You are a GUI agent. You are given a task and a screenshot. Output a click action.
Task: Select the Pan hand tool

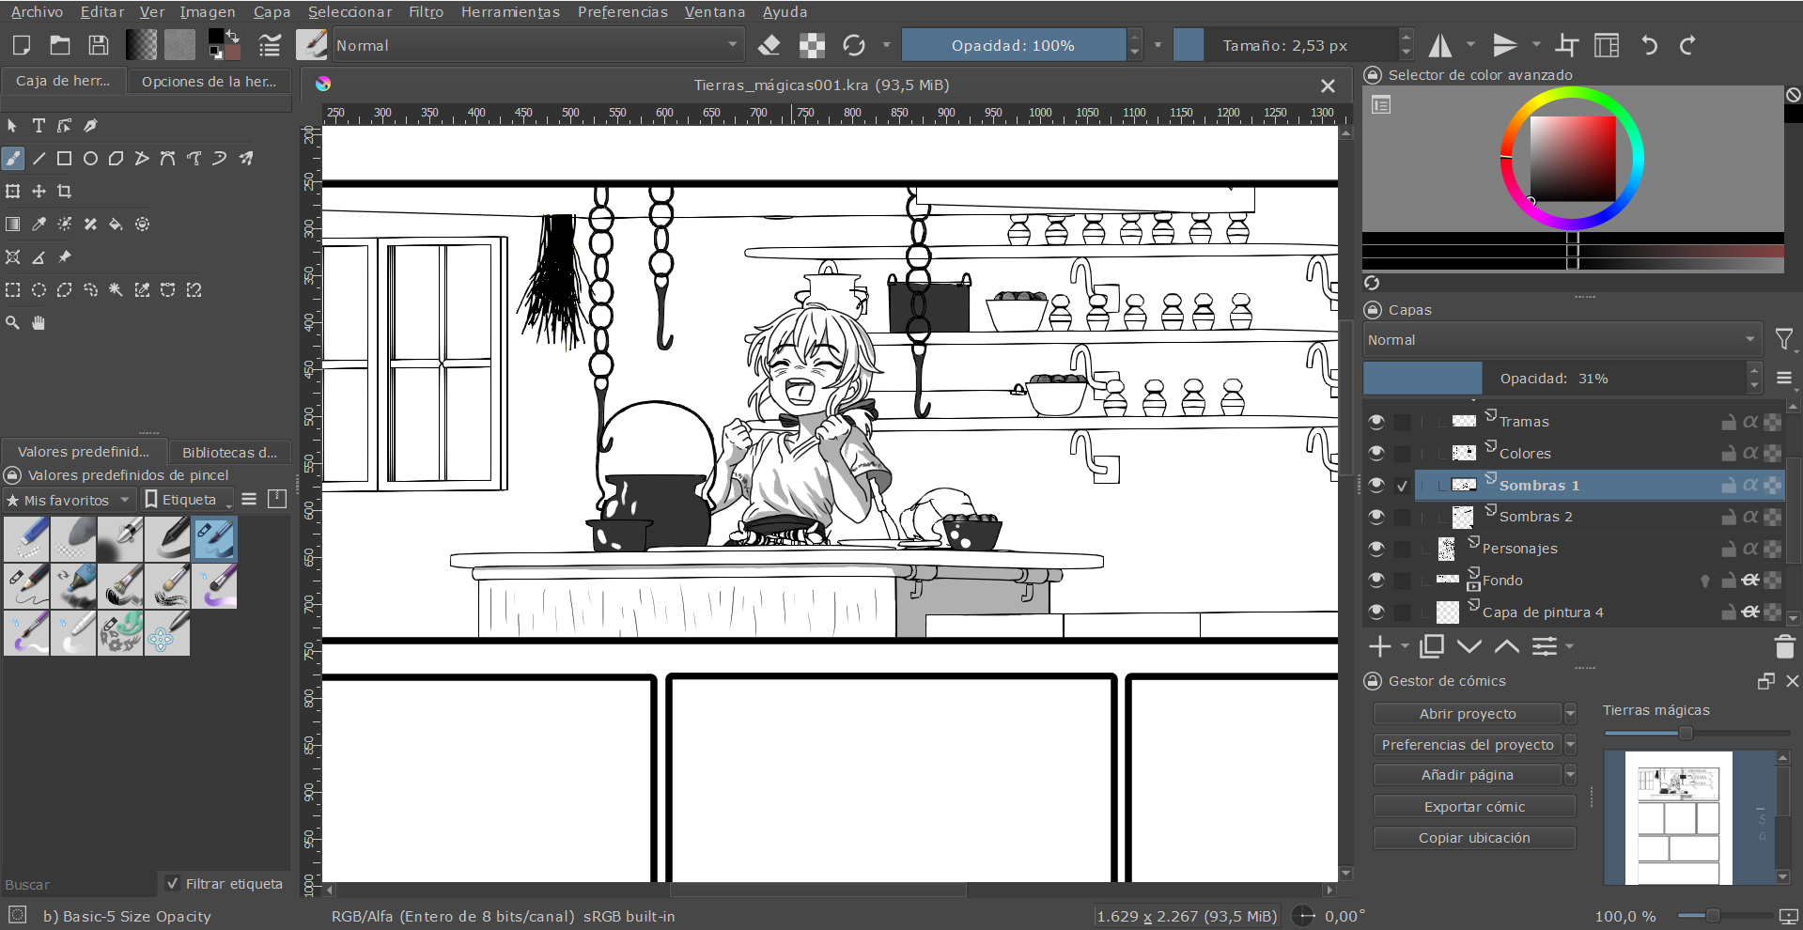tap(39, 323)
